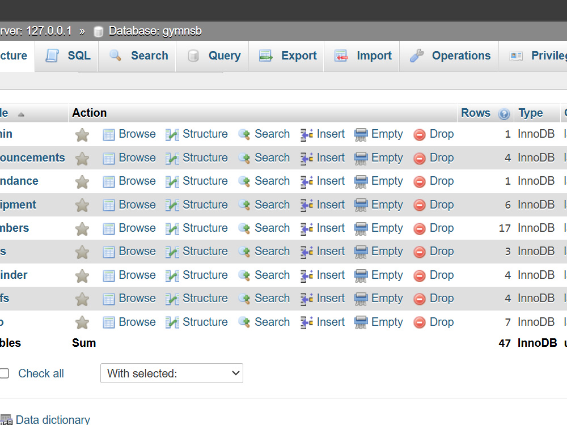The height and width of the screenshot is (425, 567).
Task: Click the Search icon in 'ipment' row
Action: point(244,205)
